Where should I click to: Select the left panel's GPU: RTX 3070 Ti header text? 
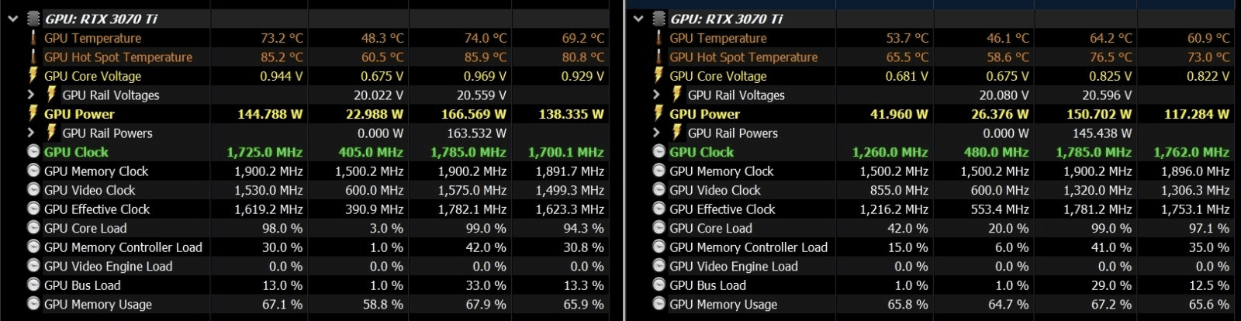101,19
